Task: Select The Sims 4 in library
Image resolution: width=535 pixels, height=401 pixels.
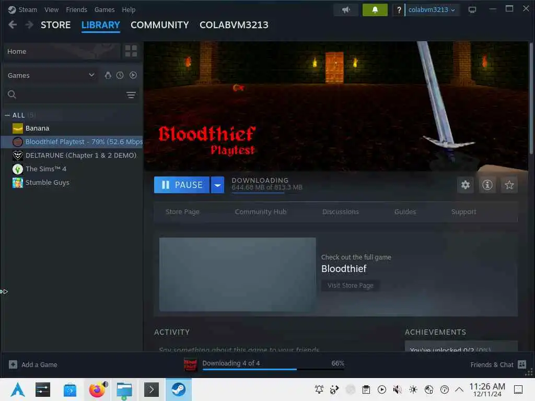Action: pos(72,169)
